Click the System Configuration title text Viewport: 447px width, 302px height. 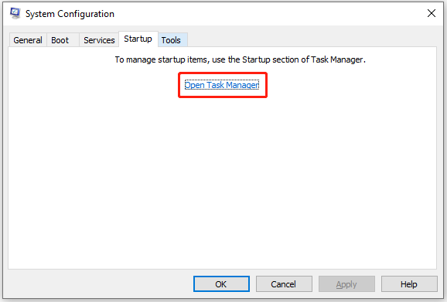pos(70,14)
